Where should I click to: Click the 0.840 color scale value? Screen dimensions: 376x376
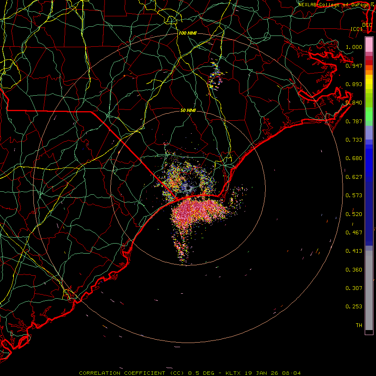pos(354,103)
